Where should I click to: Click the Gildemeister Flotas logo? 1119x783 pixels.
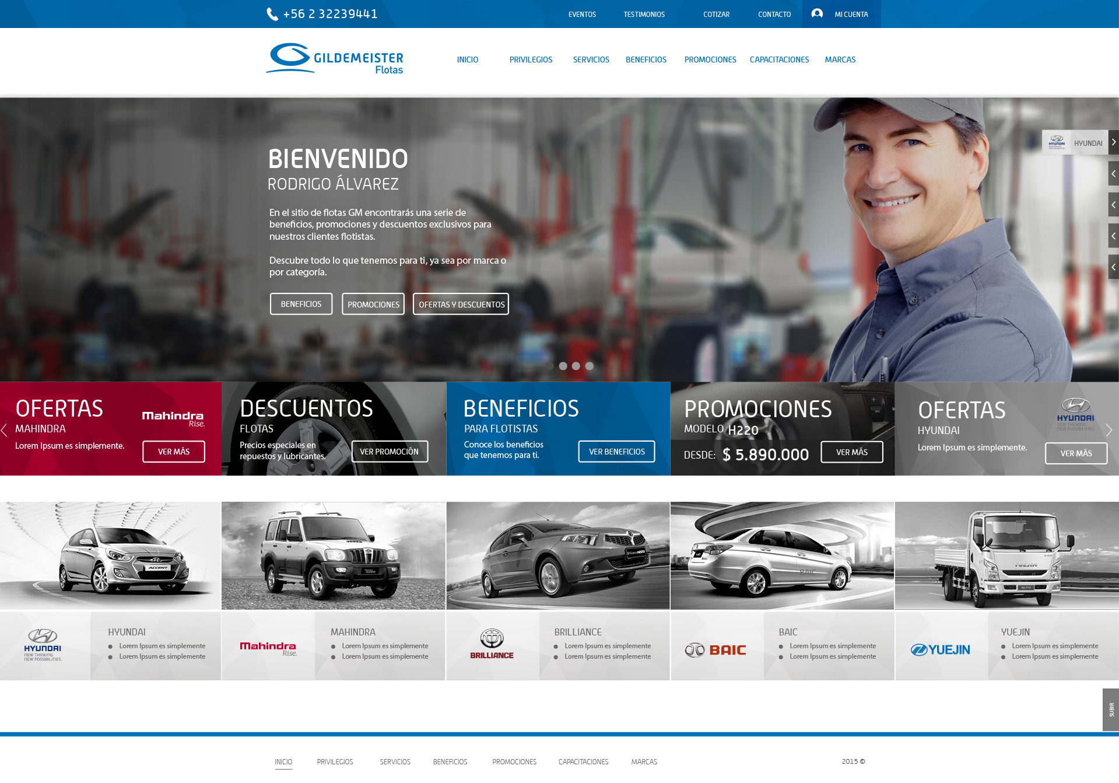point(335,59)
